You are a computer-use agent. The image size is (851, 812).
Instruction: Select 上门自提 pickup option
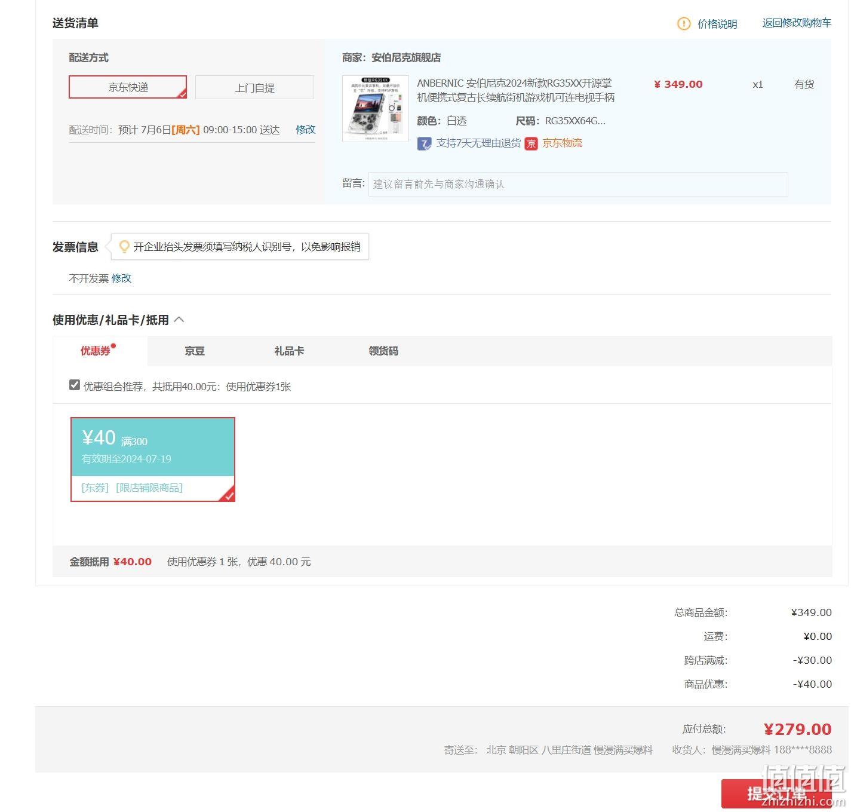254,88
